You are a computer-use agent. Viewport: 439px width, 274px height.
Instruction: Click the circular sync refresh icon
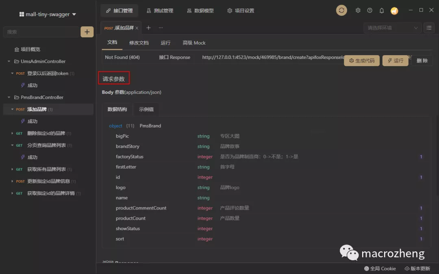341,11
